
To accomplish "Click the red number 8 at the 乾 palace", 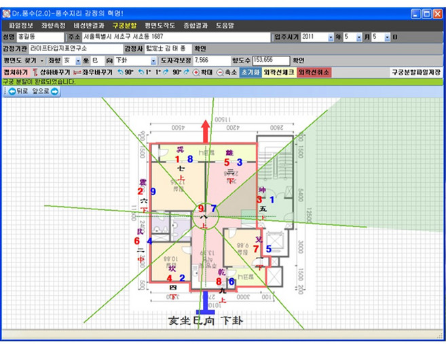I will click(x=219, y=281).
